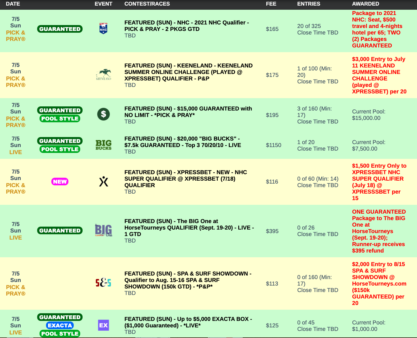Click POOL STYLE badge in Big Bucks row
Screen dimensions: 417x338
(60, 149)
